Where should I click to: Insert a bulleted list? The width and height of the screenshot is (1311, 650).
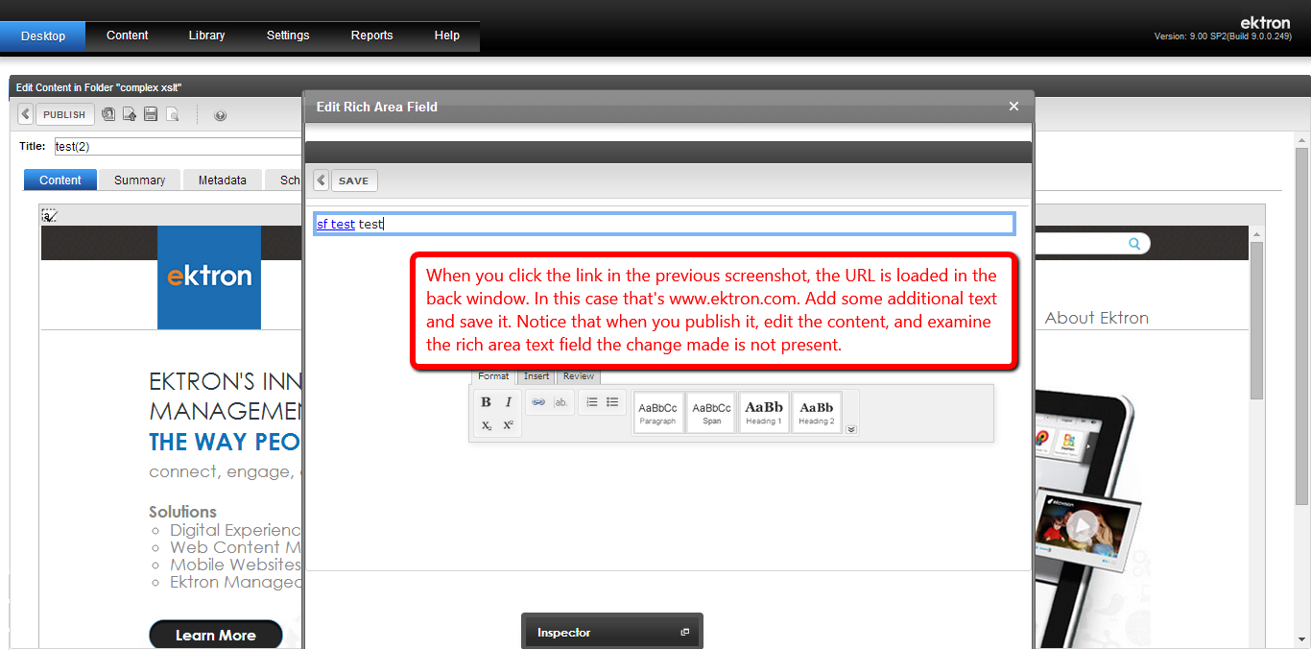pos(612,402)
